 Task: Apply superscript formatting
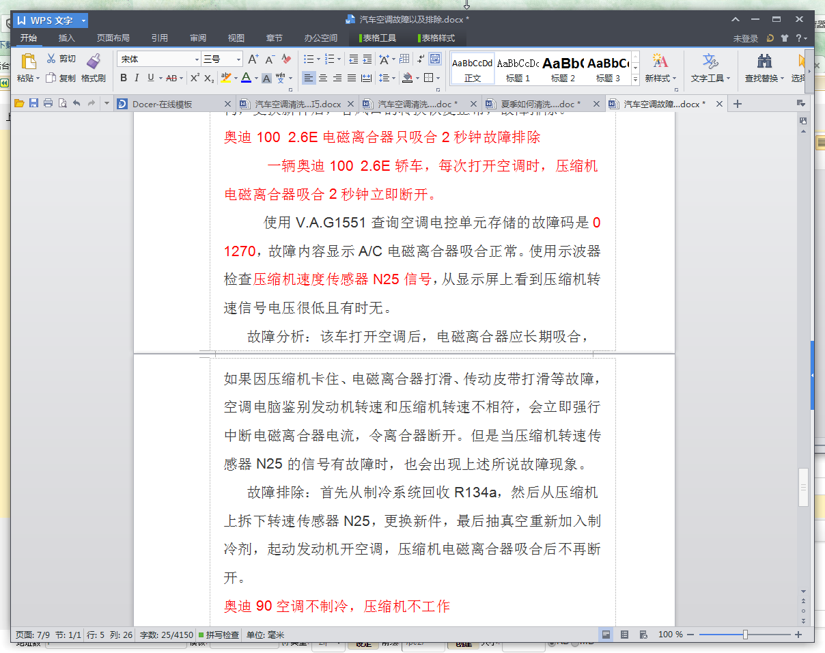point(195,78)
